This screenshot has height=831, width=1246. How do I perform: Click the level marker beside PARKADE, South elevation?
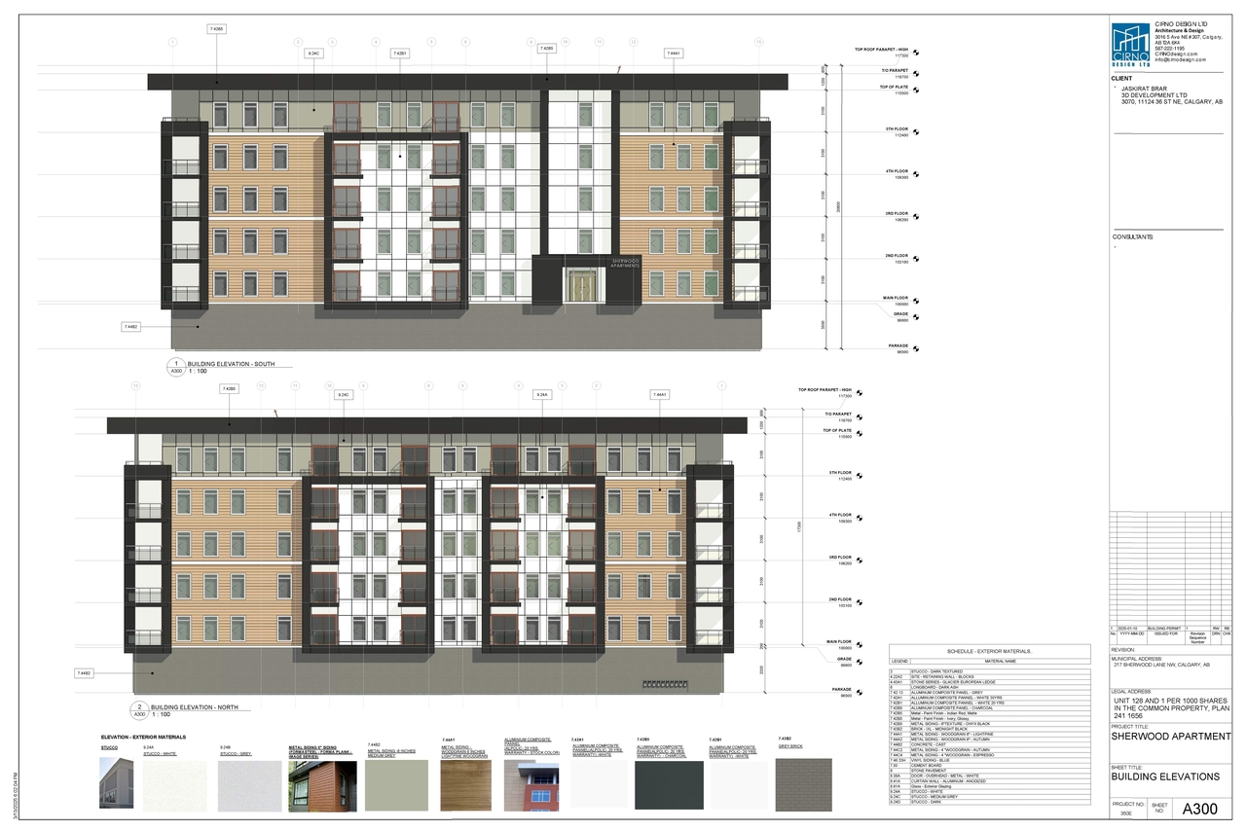pyautogui.click(x=915, y=348)
